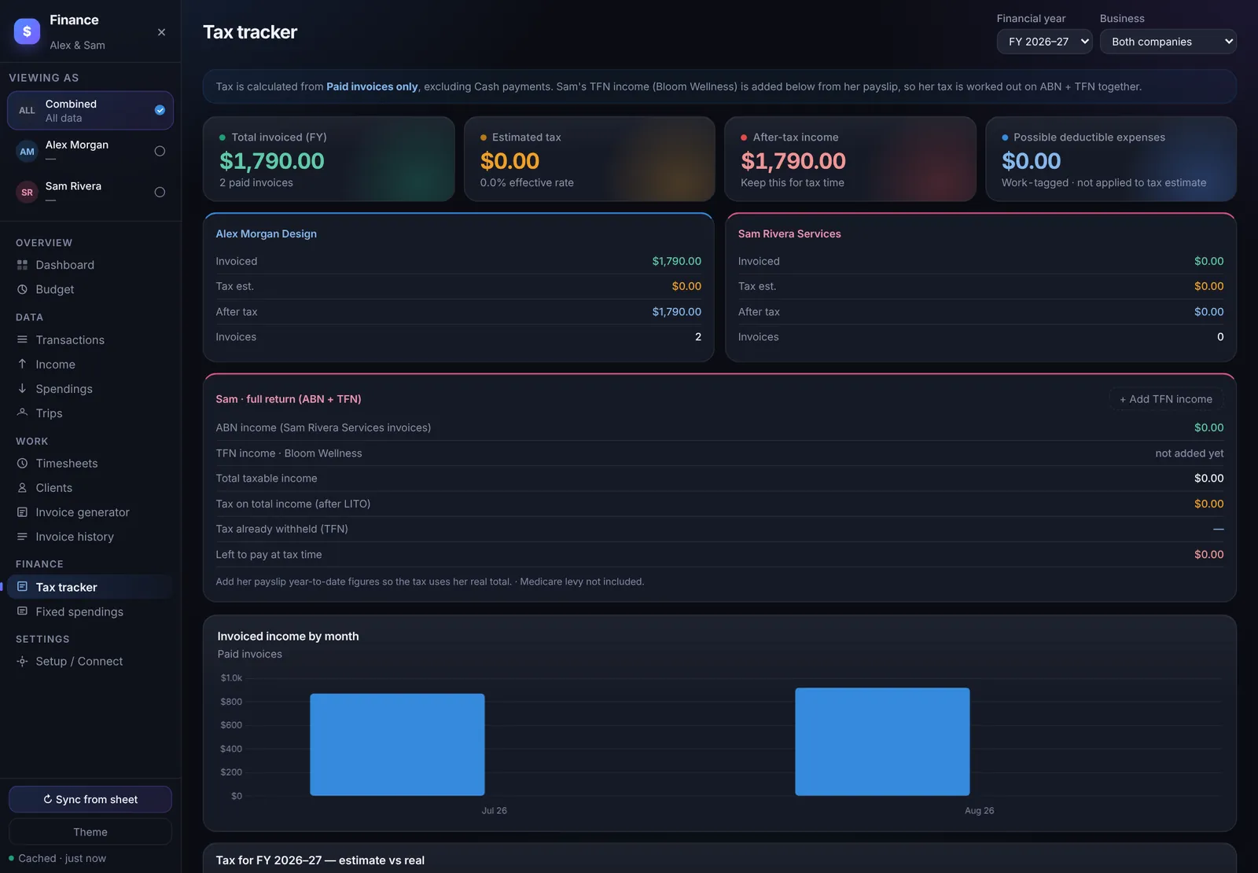The width and height of the screenshot is (1258, 873).
Task: Click the Transactions list icon
Action: coord(22,339)
